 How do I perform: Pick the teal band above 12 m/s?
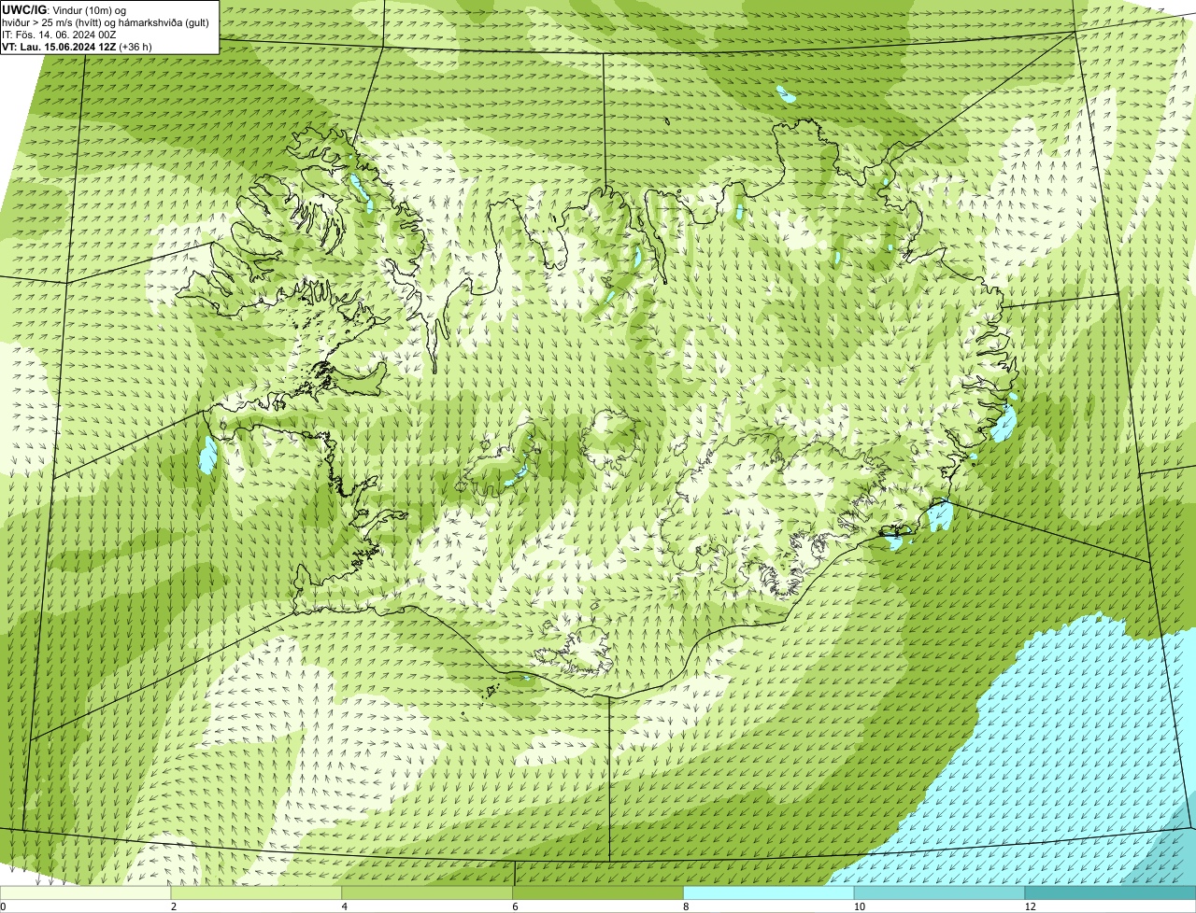[1110, 893]
